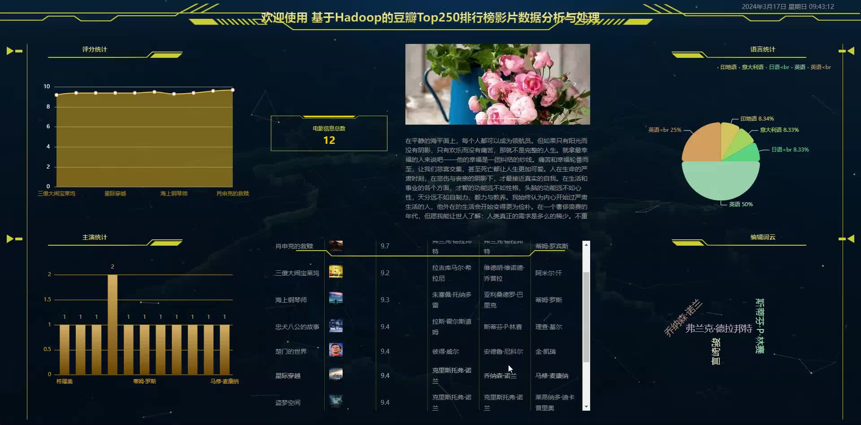The width and height of the screenshot is (861, 425).
Task: Toggle the 英语<br legend item at far right
Action: click(x=819, y=67)
